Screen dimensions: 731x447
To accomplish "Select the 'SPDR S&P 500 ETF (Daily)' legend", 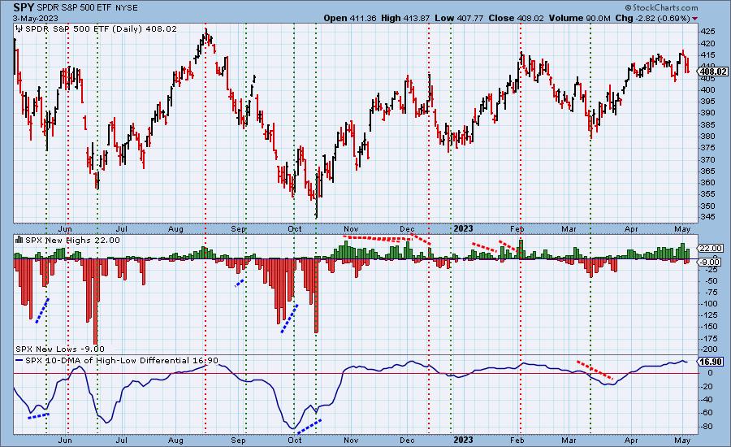I will [x=83, y=29].
